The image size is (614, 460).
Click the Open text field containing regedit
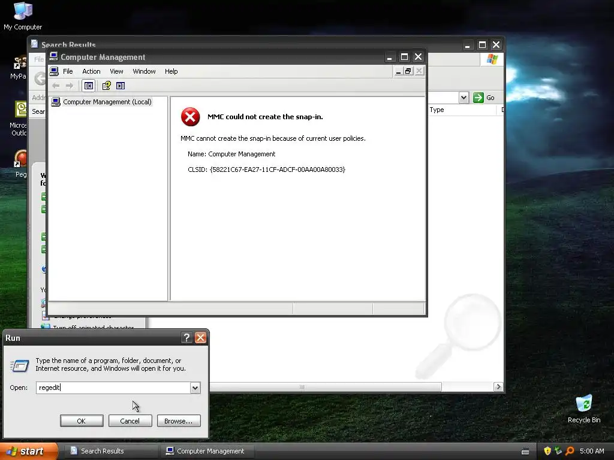pos(113,388)
